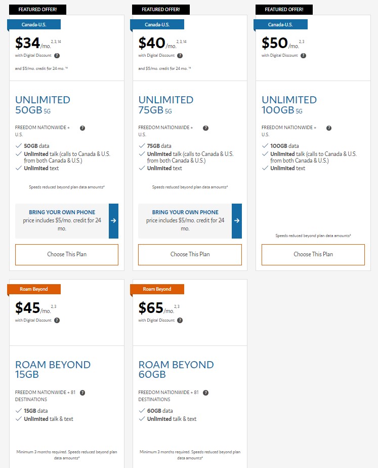
Task: Choose the Unlimited 75GB plan
Action: tap(190, 254)
